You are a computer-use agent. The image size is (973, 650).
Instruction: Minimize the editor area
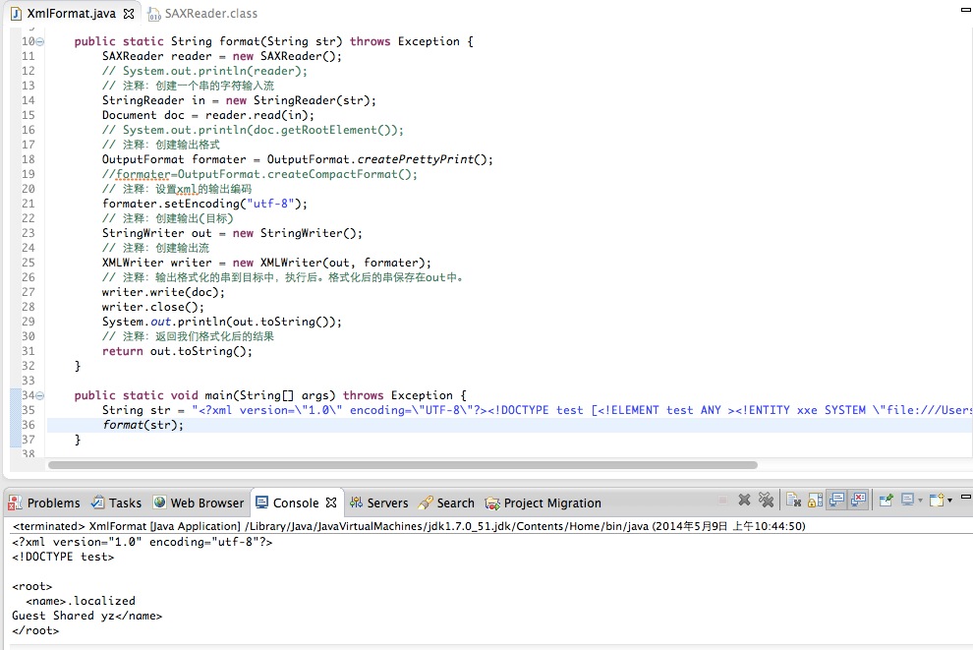click(x=965, y=9)
